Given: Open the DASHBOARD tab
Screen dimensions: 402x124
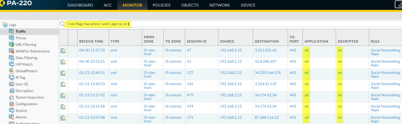Looking at the screenshot, I should pyautogui.click(x=80, y=5).
